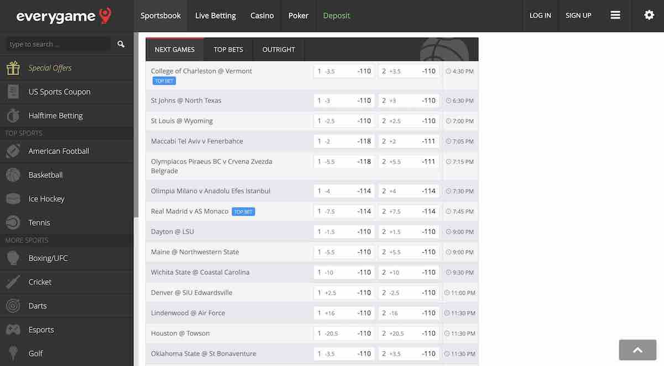Click the scroll-to-top arrow button
The width and height of the screenshot is (664, 366).
[x=637, y=350]
